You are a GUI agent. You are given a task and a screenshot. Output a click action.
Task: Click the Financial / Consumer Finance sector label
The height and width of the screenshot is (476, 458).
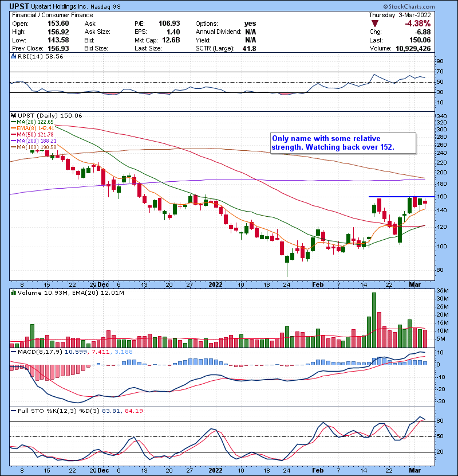tap(53, 15)
